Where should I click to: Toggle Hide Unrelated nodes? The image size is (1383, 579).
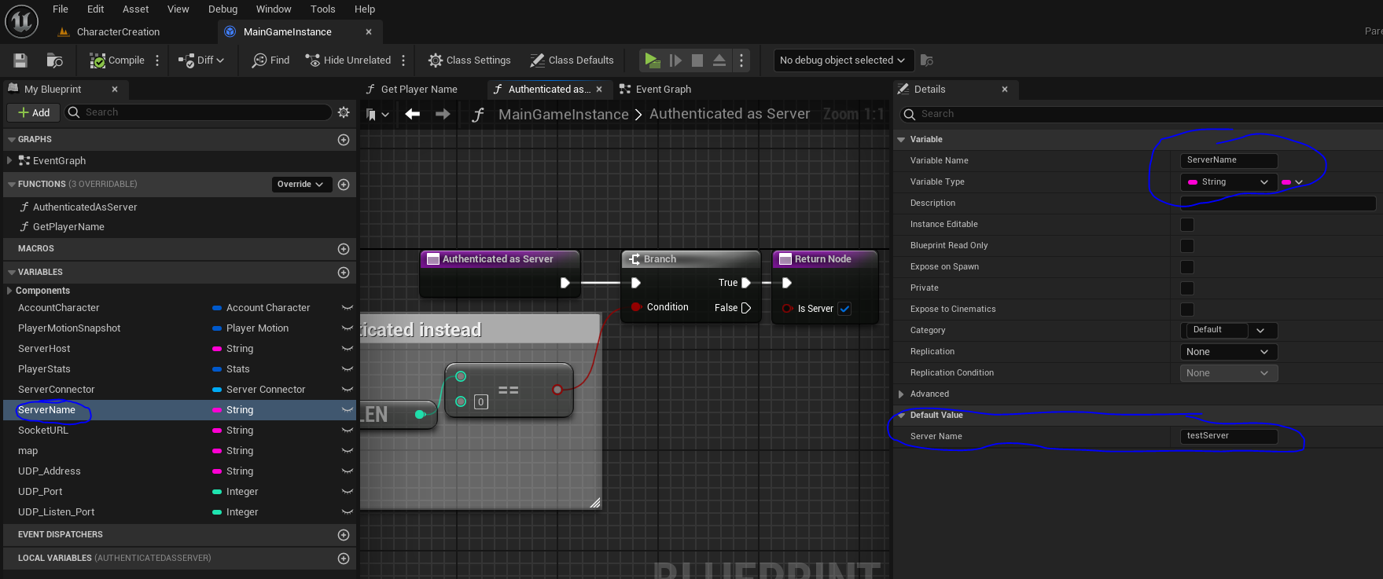pos(348,60)
